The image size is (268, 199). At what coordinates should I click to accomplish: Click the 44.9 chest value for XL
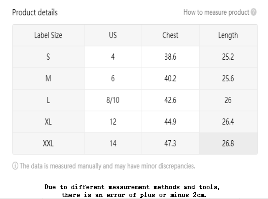[170, 122]
